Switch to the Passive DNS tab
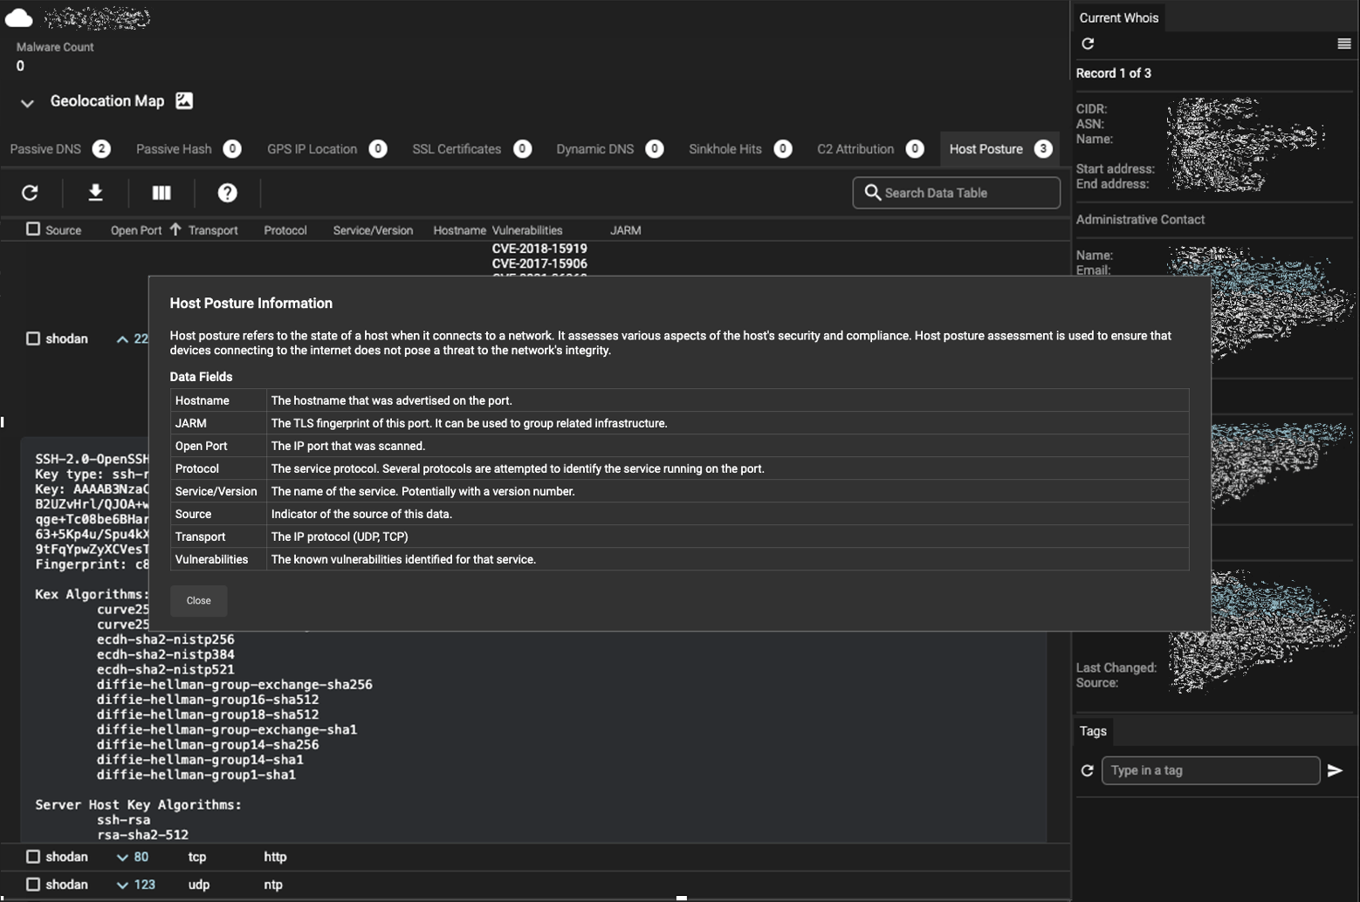 pos(45,149)
